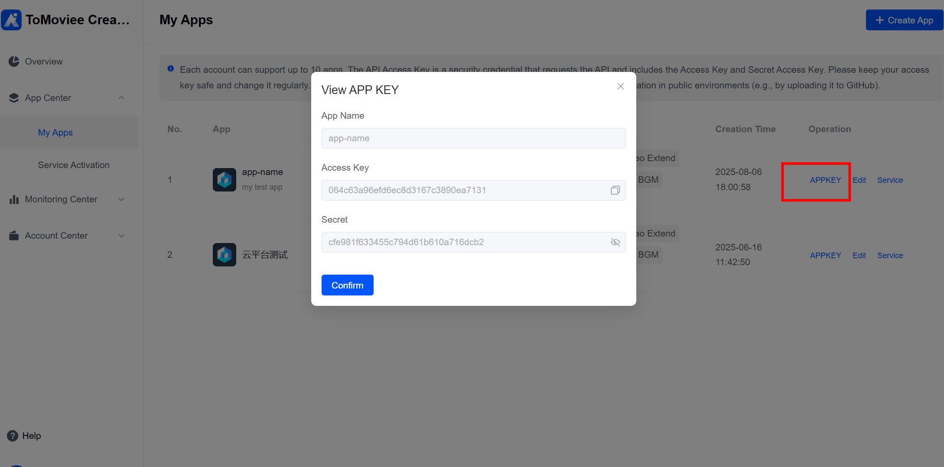944x467 pixels.
Task: Click Edit link for app-name row
Action: (x=859, y=180)
